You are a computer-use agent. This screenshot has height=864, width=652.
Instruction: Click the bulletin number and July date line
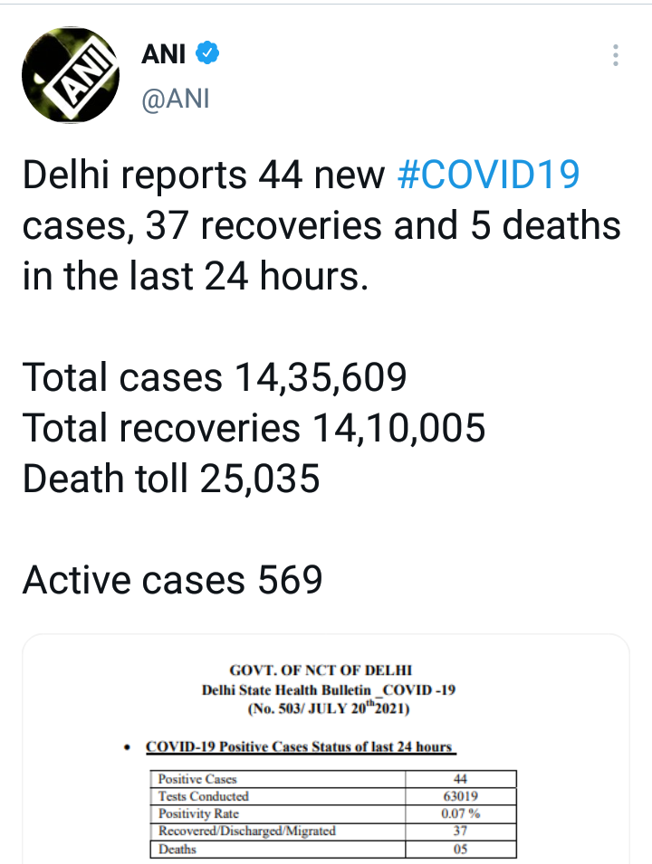[328, 709]
